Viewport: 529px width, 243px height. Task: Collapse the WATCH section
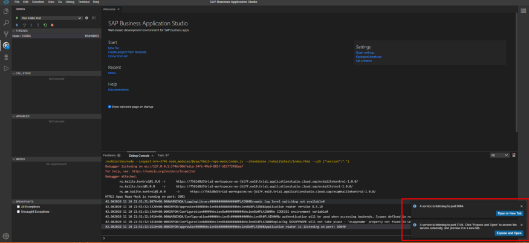[x=56, y=159]
